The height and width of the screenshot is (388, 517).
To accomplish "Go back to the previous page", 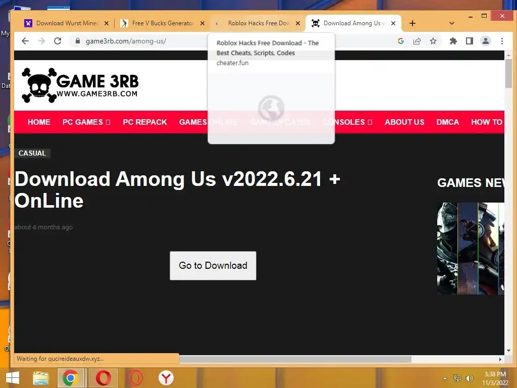I will (x=25, y=41).
